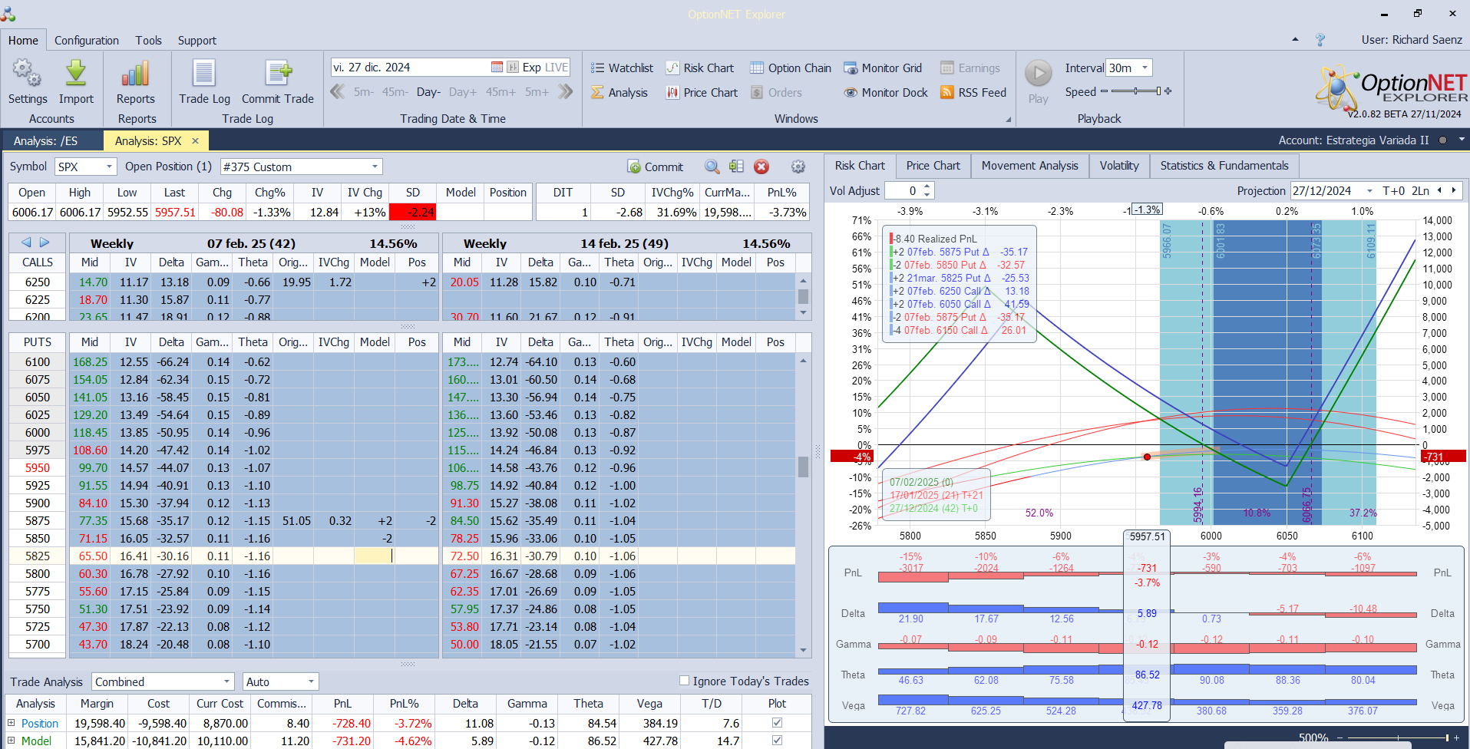Open the #375 Custom position dropdown

[375, 167]
